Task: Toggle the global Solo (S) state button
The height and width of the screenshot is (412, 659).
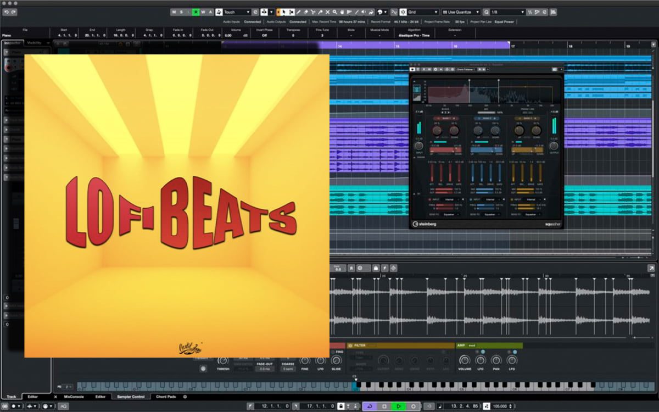Action: [181, 12]
